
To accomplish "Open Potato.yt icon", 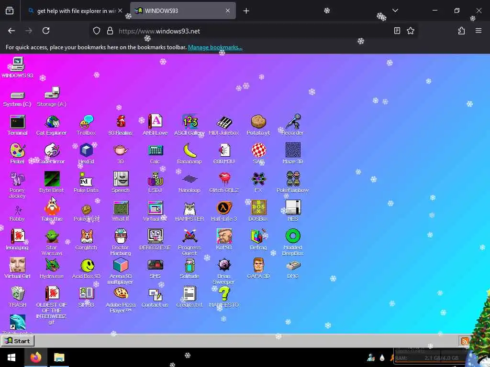I will [x=258, y=125].
